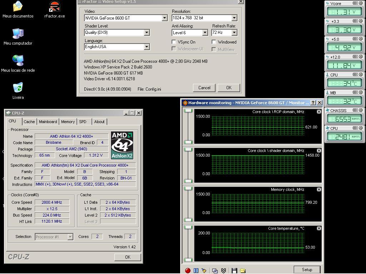366x274 pixels.
Task: Remove the +5.0 voltage sensor panel
Action: (361, 39)
